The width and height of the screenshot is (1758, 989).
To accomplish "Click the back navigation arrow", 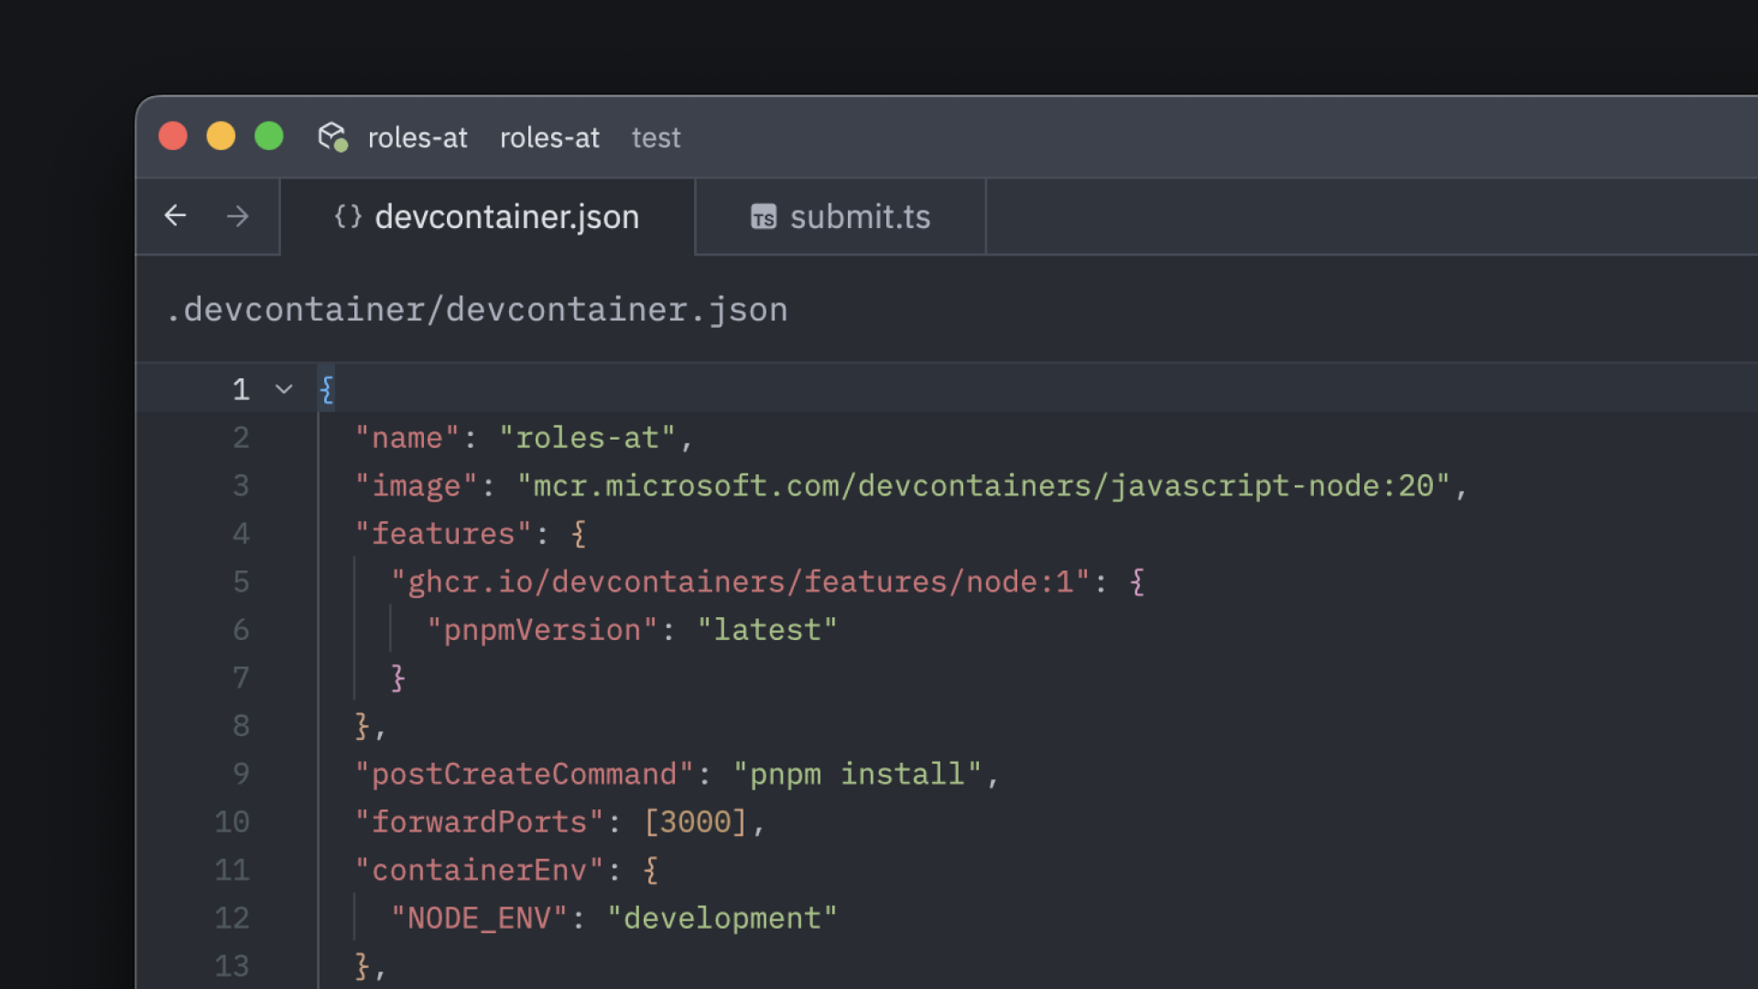I will (x=175, y=216).
